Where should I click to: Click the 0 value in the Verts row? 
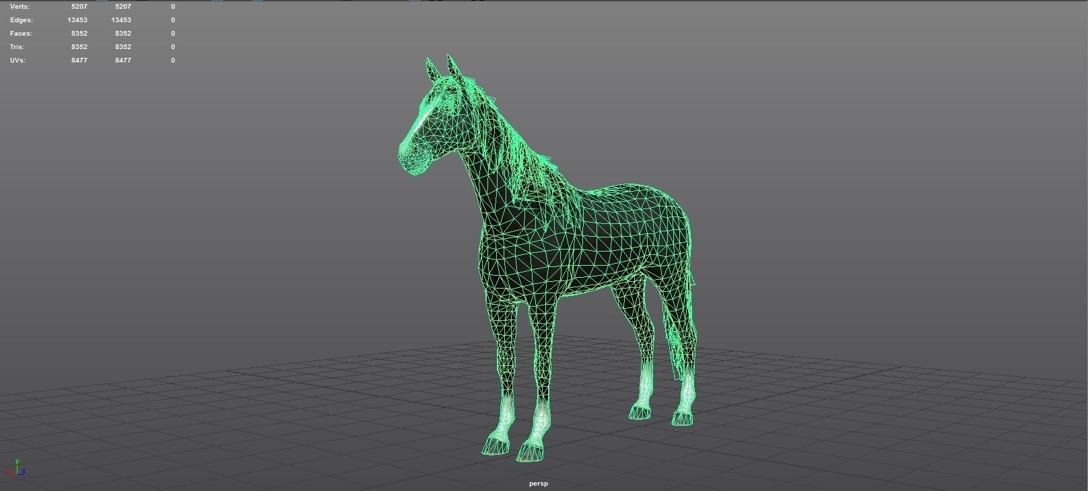point(173,7)
